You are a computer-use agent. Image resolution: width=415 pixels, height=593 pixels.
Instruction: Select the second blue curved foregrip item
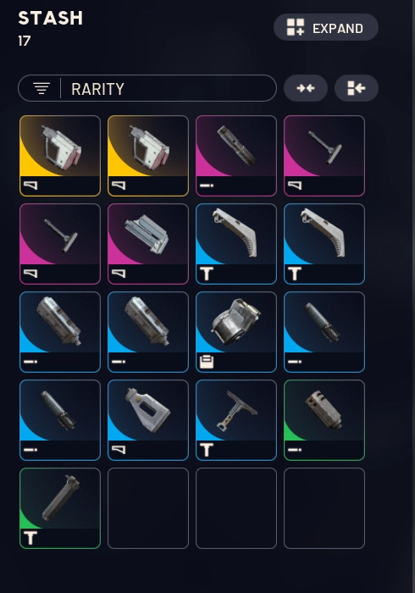pyautogui.click(x=324, y=244)
